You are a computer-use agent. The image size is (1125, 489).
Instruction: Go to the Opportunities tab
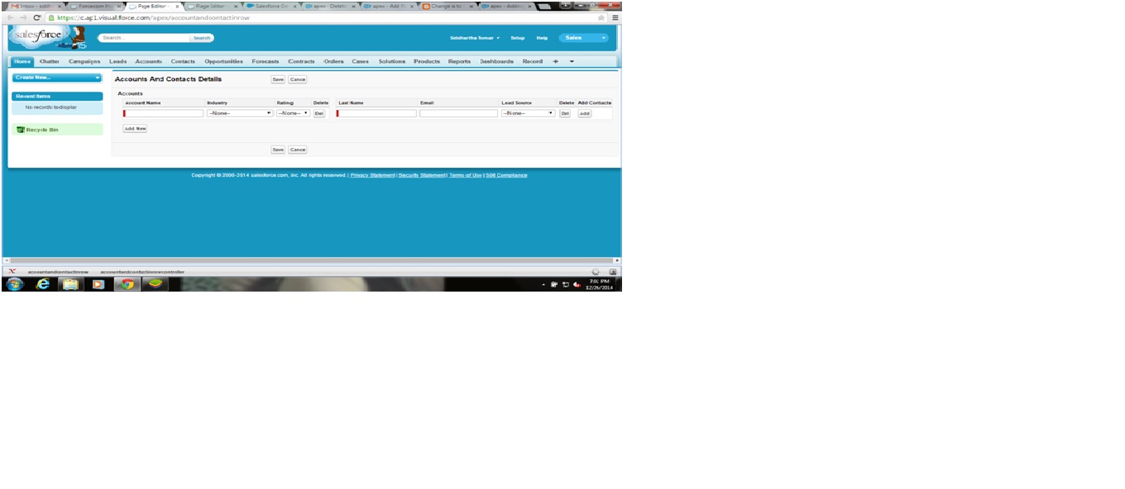pos(223,61)
